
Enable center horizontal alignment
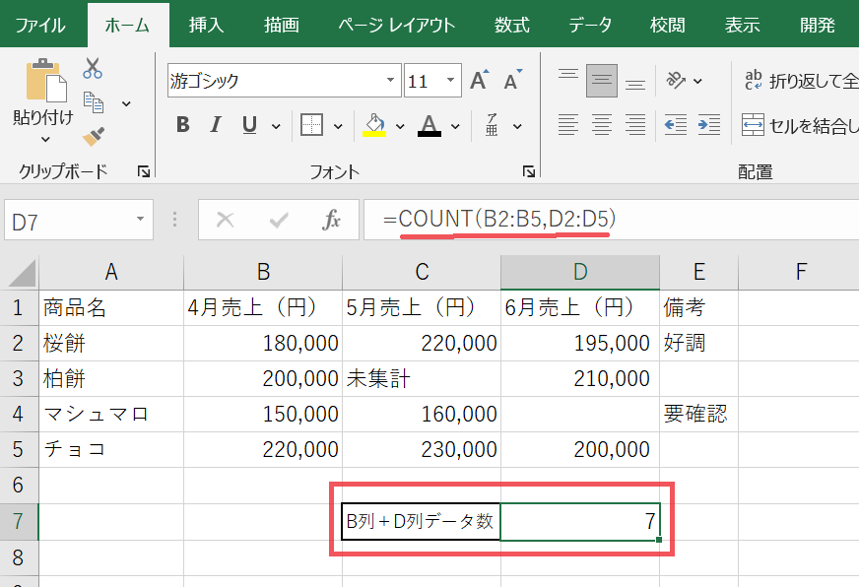[601, 125]
